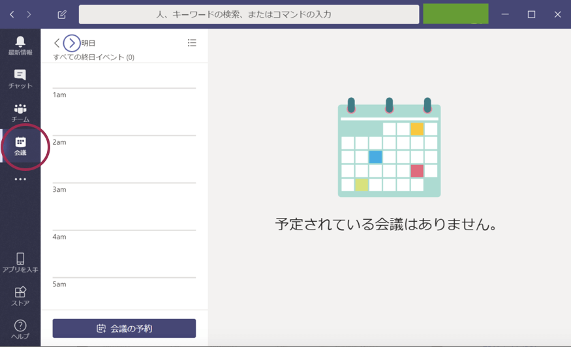Click the search and command input box
This screenshot has width=571, height=347.
pyautogui.click(x=249, y=14)
